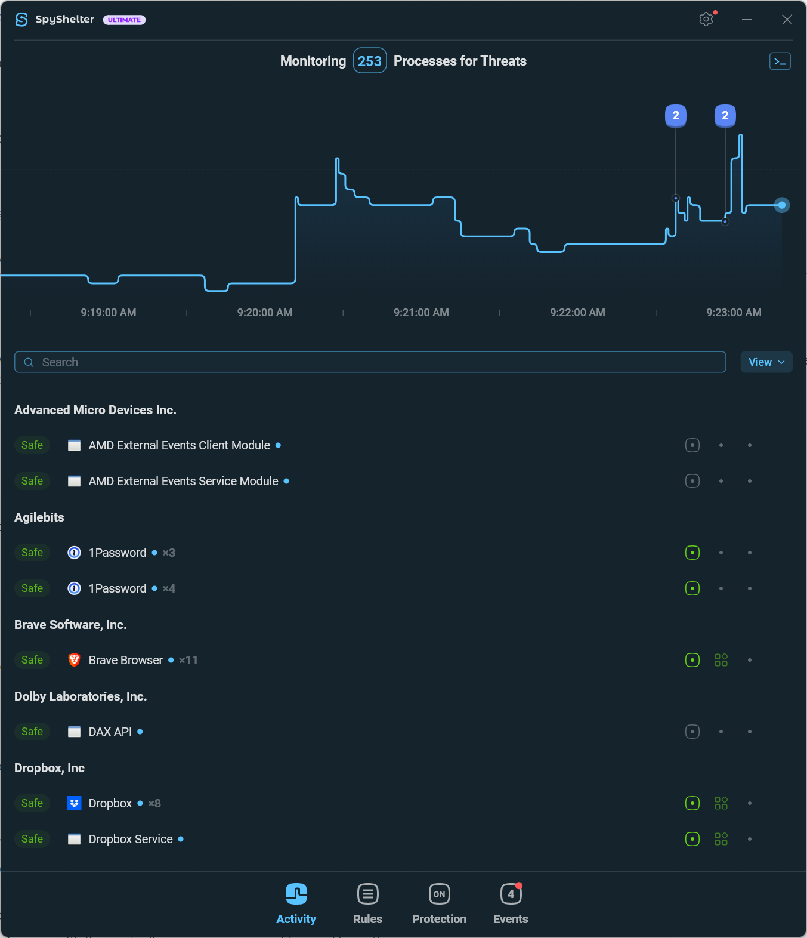Click the blue status dot beside DAX API
The height and width of the screenshot is (938, 807).
140,732
